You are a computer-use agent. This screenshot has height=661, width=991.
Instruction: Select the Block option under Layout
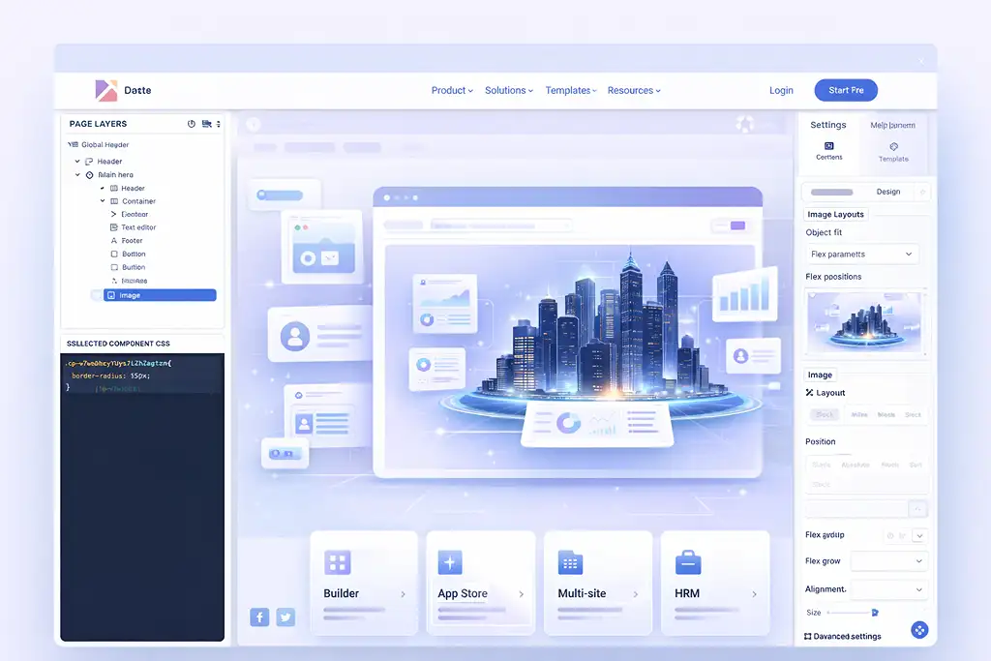pos(825,414)
